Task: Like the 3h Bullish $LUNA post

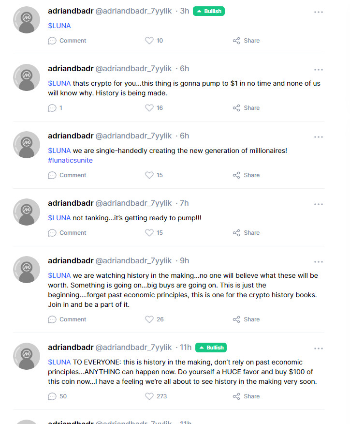Action: tap(149, 41)
